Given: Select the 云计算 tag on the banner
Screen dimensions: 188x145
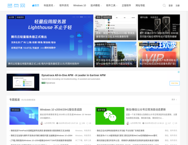Looking at the screenshot, I should tap(11, 17).
